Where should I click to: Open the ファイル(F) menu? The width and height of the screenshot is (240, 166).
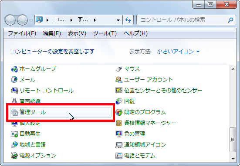click(22, 33)
